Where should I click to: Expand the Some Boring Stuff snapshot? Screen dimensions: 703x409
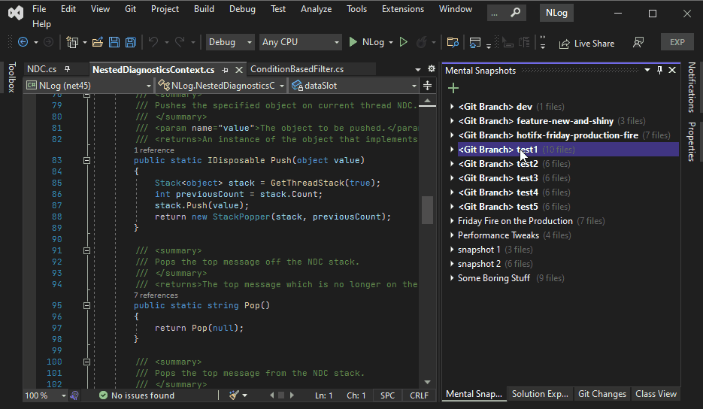click(x=452, y=278)
